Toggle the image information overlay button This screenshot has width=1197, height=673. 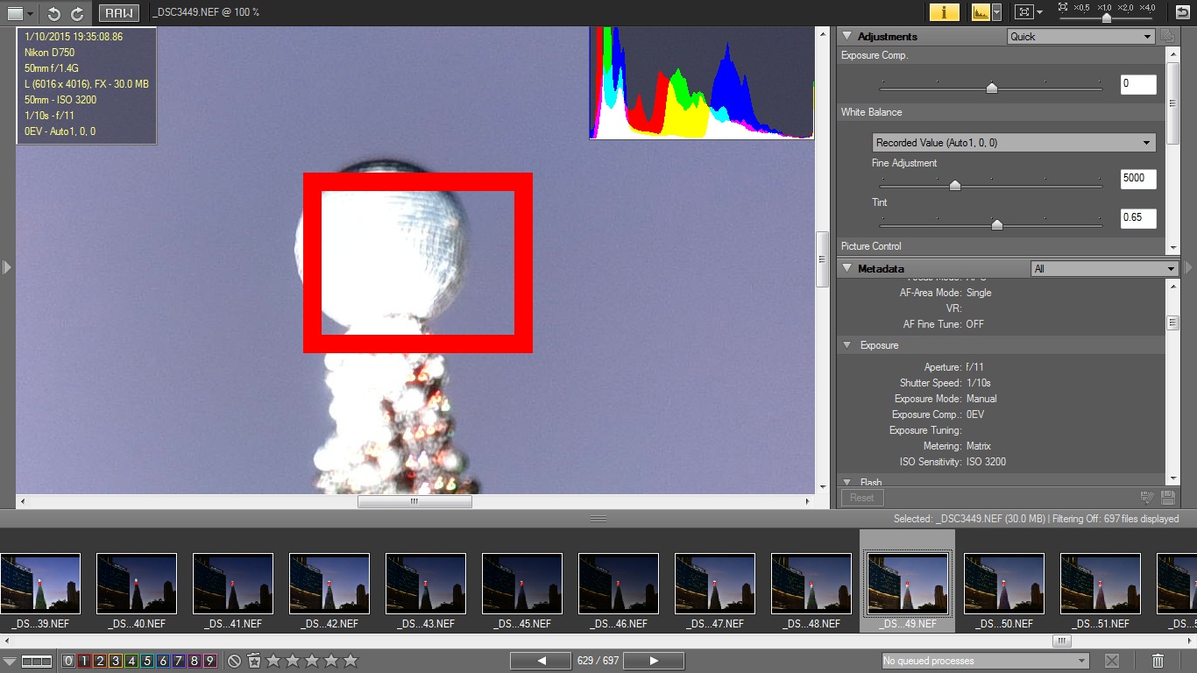point(944,12)
